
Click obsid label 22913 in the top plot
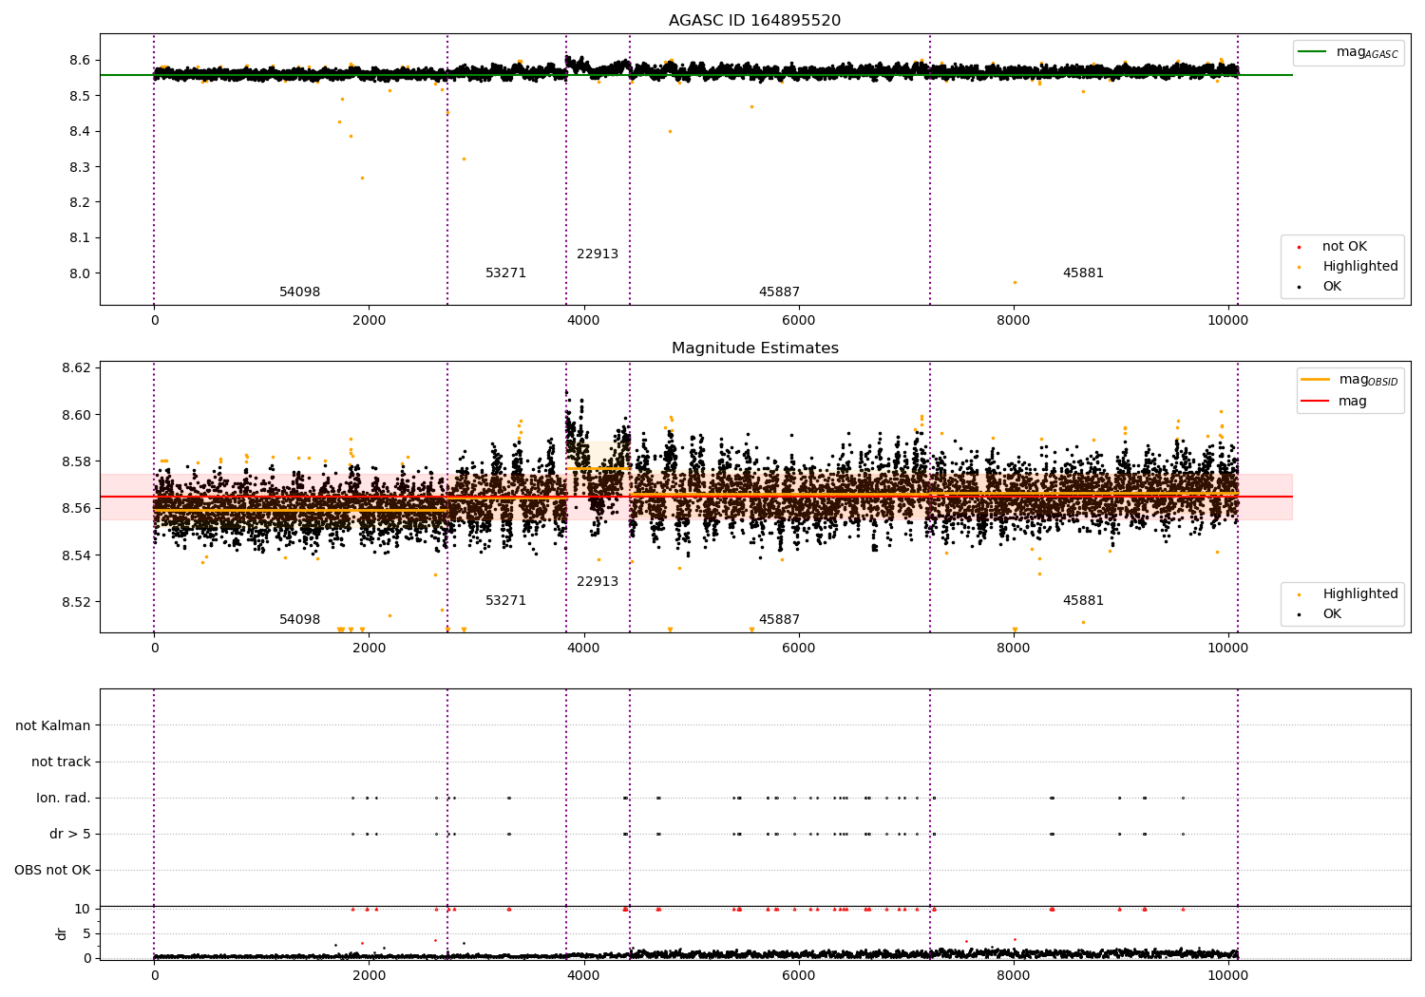coord(598,254)
